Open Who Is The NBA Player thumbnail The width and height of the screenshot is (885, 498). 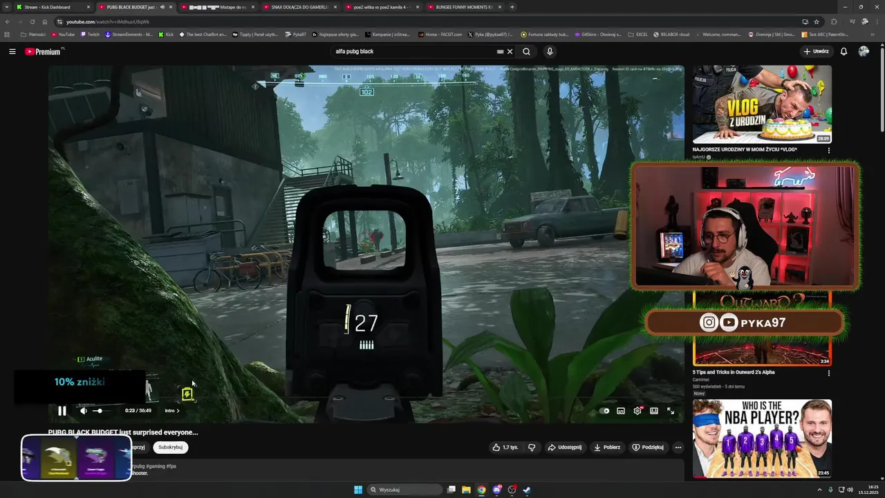[762, 439]
